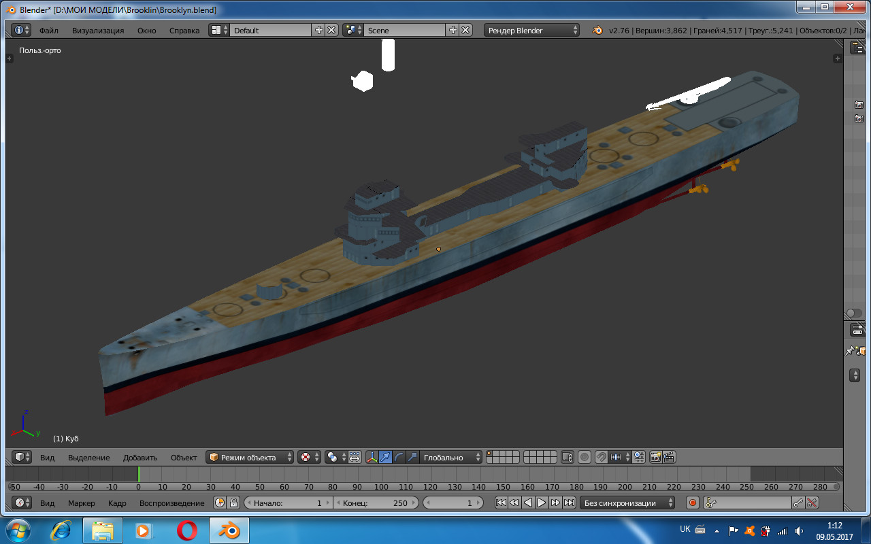Screen dimensions: 871x544
Task: Open the Режим объекта mode dropdown
Action: tap(250, 457)
